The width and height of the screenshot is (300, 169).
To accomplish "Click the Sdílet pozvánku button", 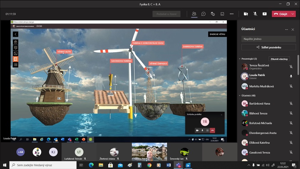I will pyautogui.click(x=269, y=47).
